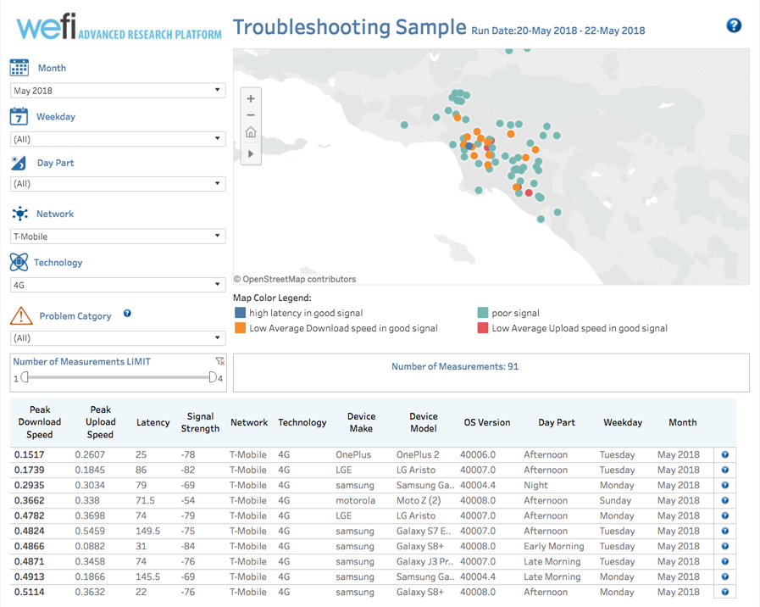Image resolution: width=760 pixels, height=607 pixels.
Task: Click low upload speed red legend swatch
Action: tap(483, 328)
